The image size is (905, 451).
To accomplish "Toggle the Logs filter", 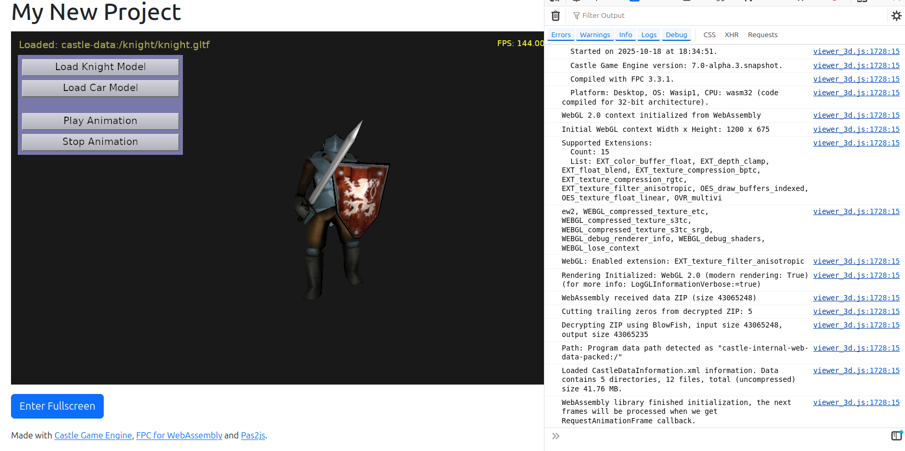I will tap(649, 35).
